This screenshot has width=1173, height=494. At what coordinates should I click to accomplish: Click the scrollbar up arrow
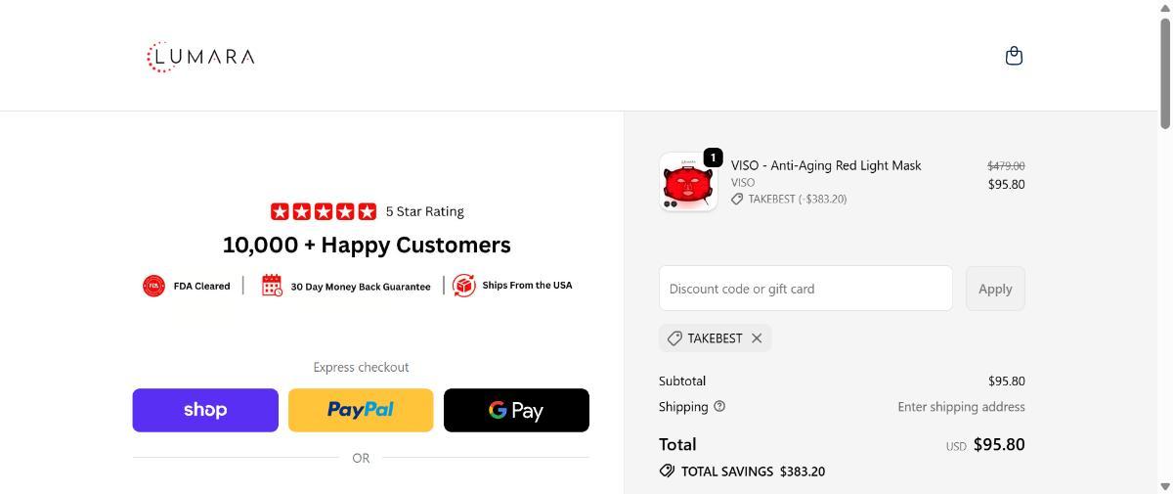click(x=1164, y=7)
